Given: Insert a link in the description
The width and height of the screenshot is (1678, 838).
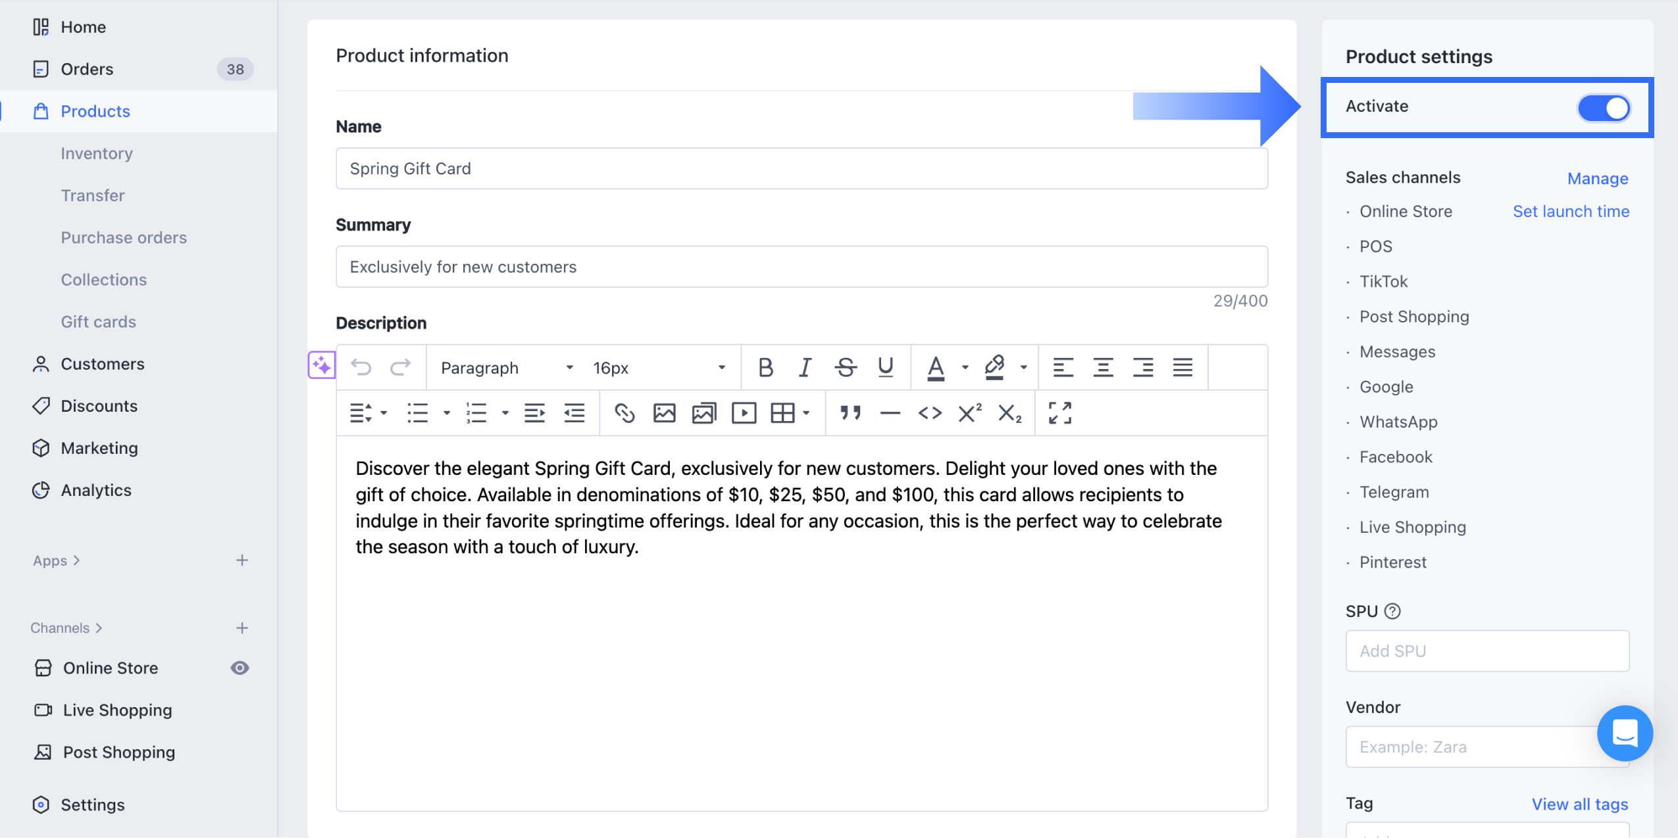Looking at the screenshot, I should pyautogui.click(x=624, y=413).
